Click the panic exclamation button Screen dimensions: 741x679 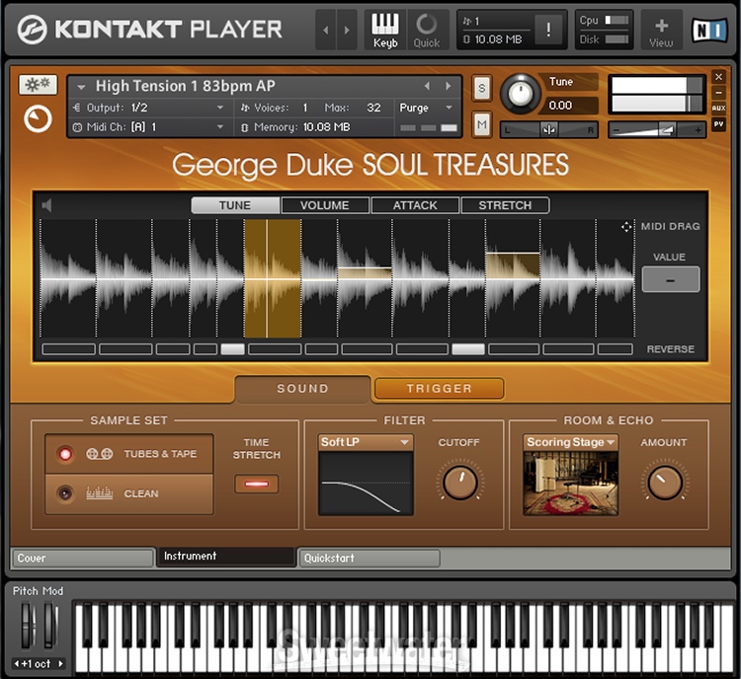548,30
